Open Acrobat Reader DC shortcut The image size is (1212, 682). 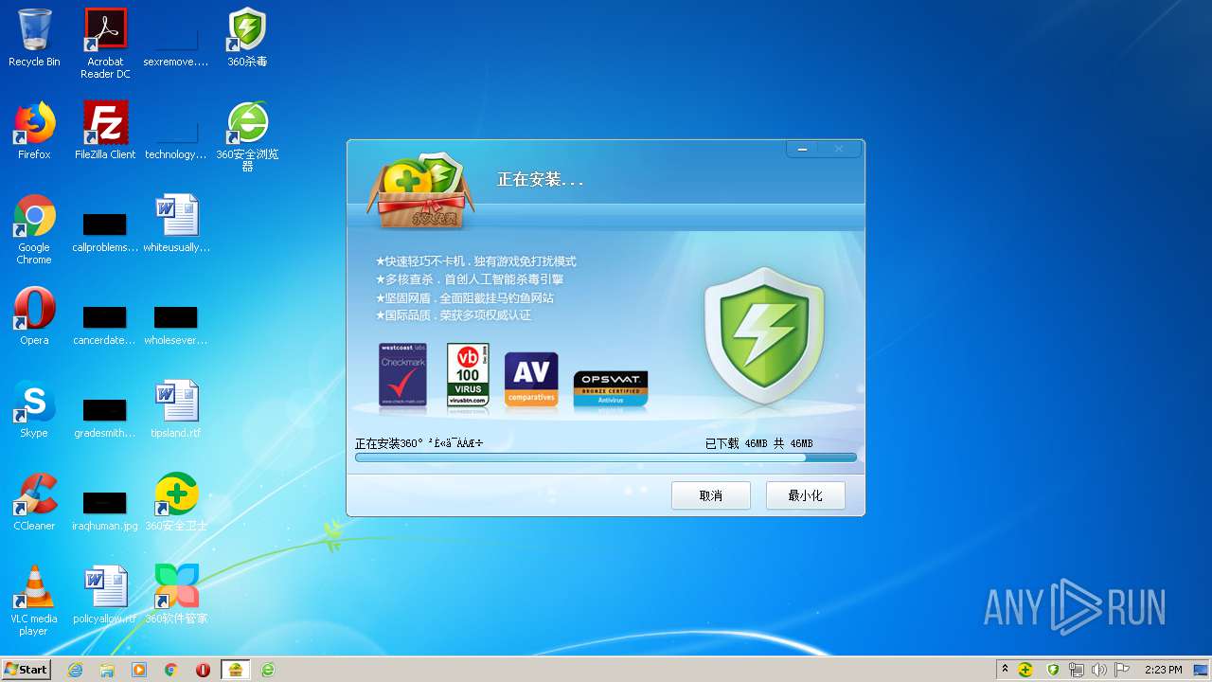click(105, 44)
